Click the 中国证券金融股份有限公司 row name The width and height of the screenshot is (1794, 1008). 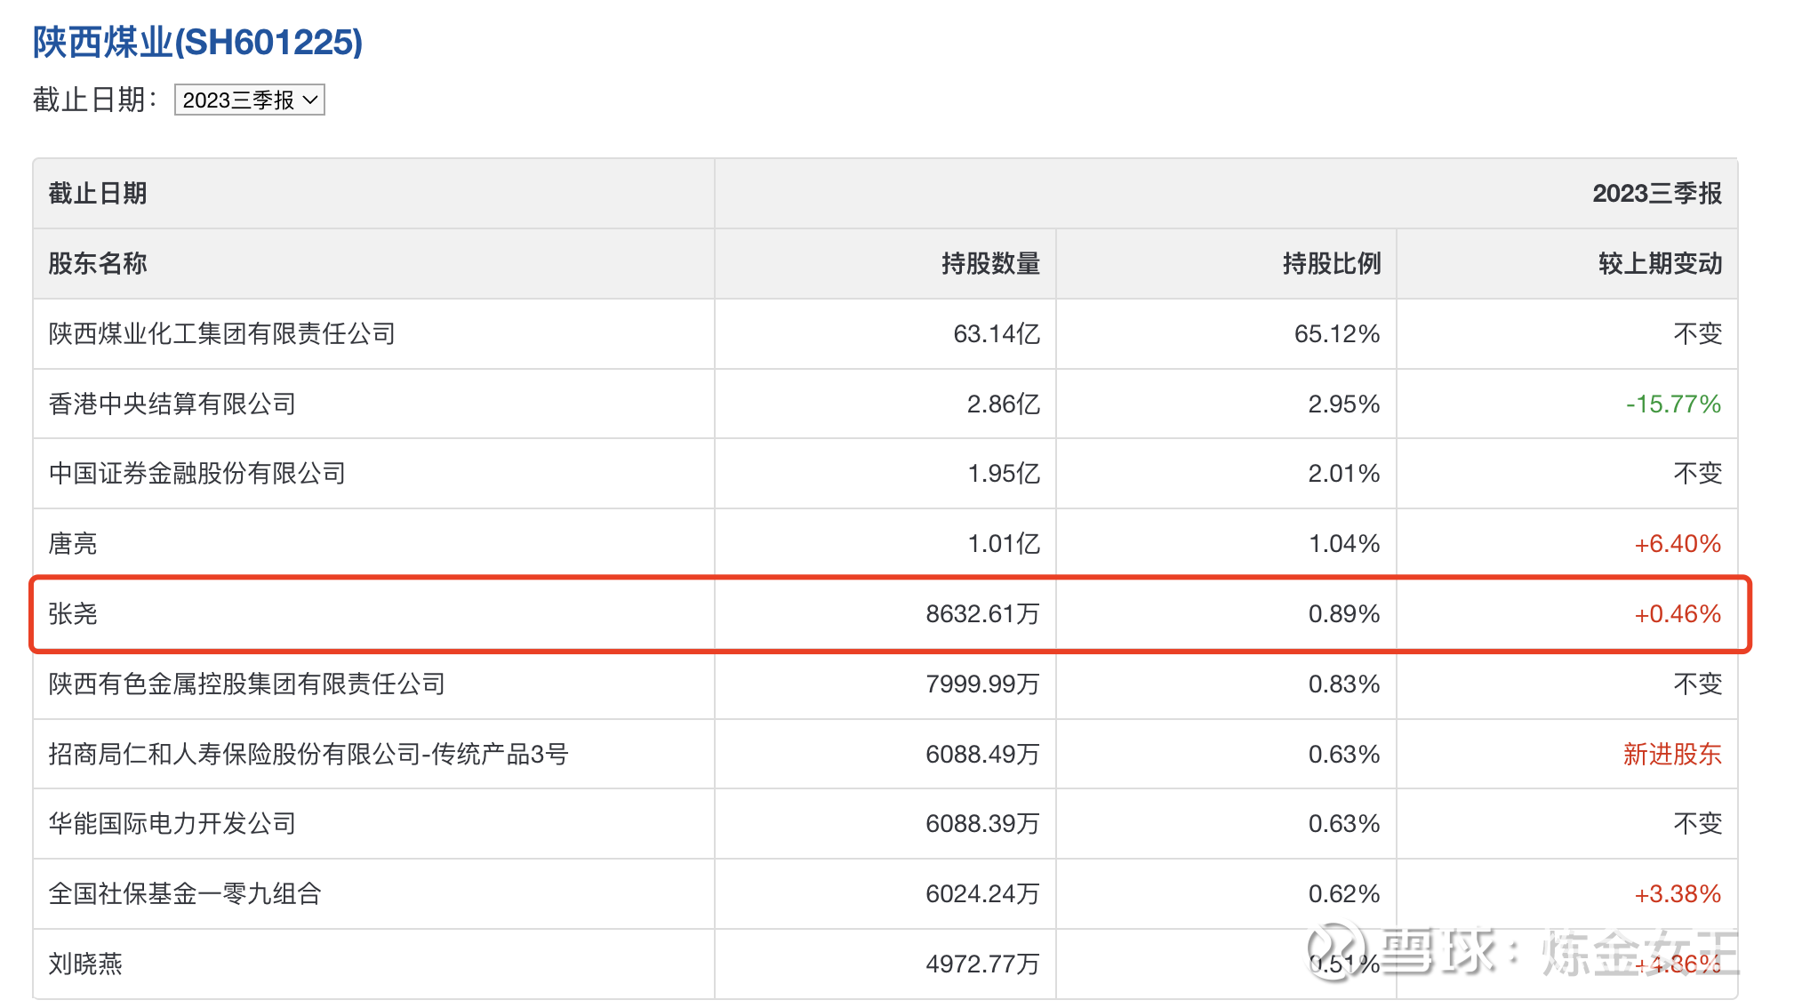[196, 474]
